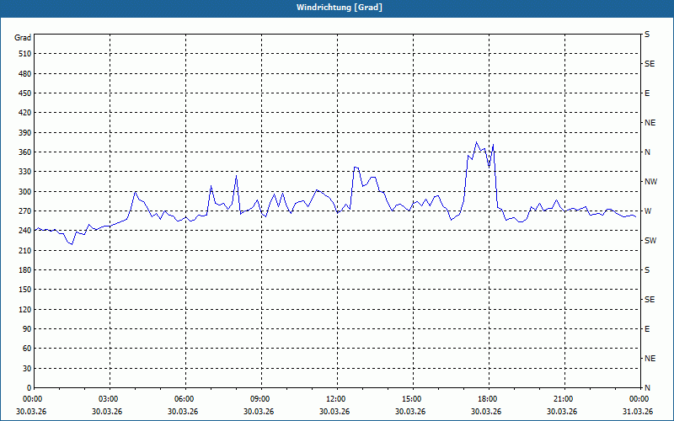This screenshot has width=674, height=421.
Task: Select the '90' y-axis value
Action: click(27, 329)
